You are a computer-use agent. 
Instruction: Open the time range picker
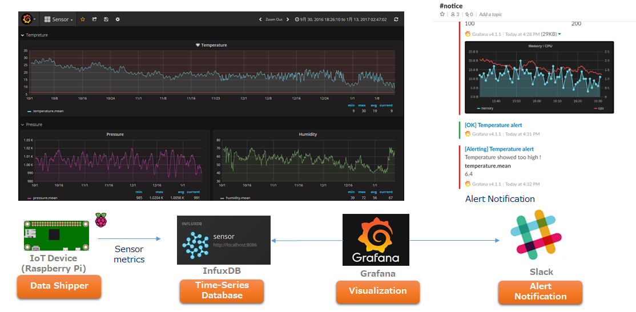point(341,19)
